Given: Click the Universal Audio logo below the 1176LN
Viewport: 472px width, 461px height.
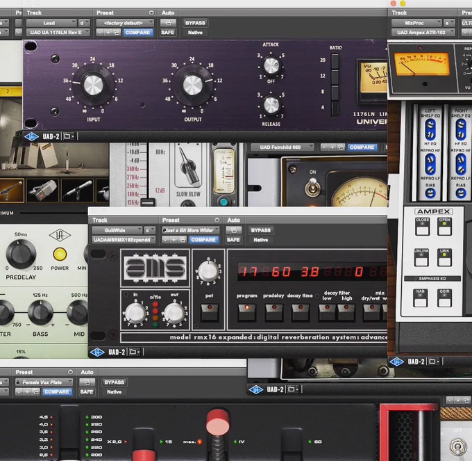Looking at the screenshot, I should pyautogui.click(x=32, y=136).
